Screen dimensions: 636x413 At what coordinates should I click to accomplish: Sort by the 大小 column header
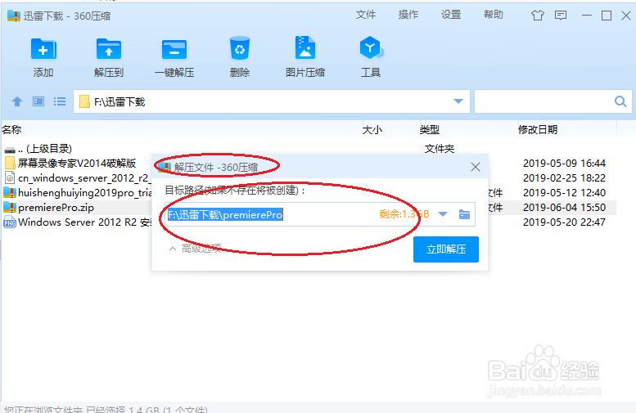coord(372,130)
